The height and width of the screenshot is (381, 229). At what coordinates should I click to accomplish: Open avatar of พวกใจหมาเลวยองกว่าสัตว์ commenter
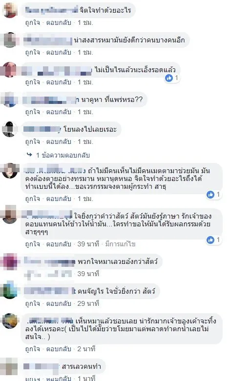(x=9, y=261)
